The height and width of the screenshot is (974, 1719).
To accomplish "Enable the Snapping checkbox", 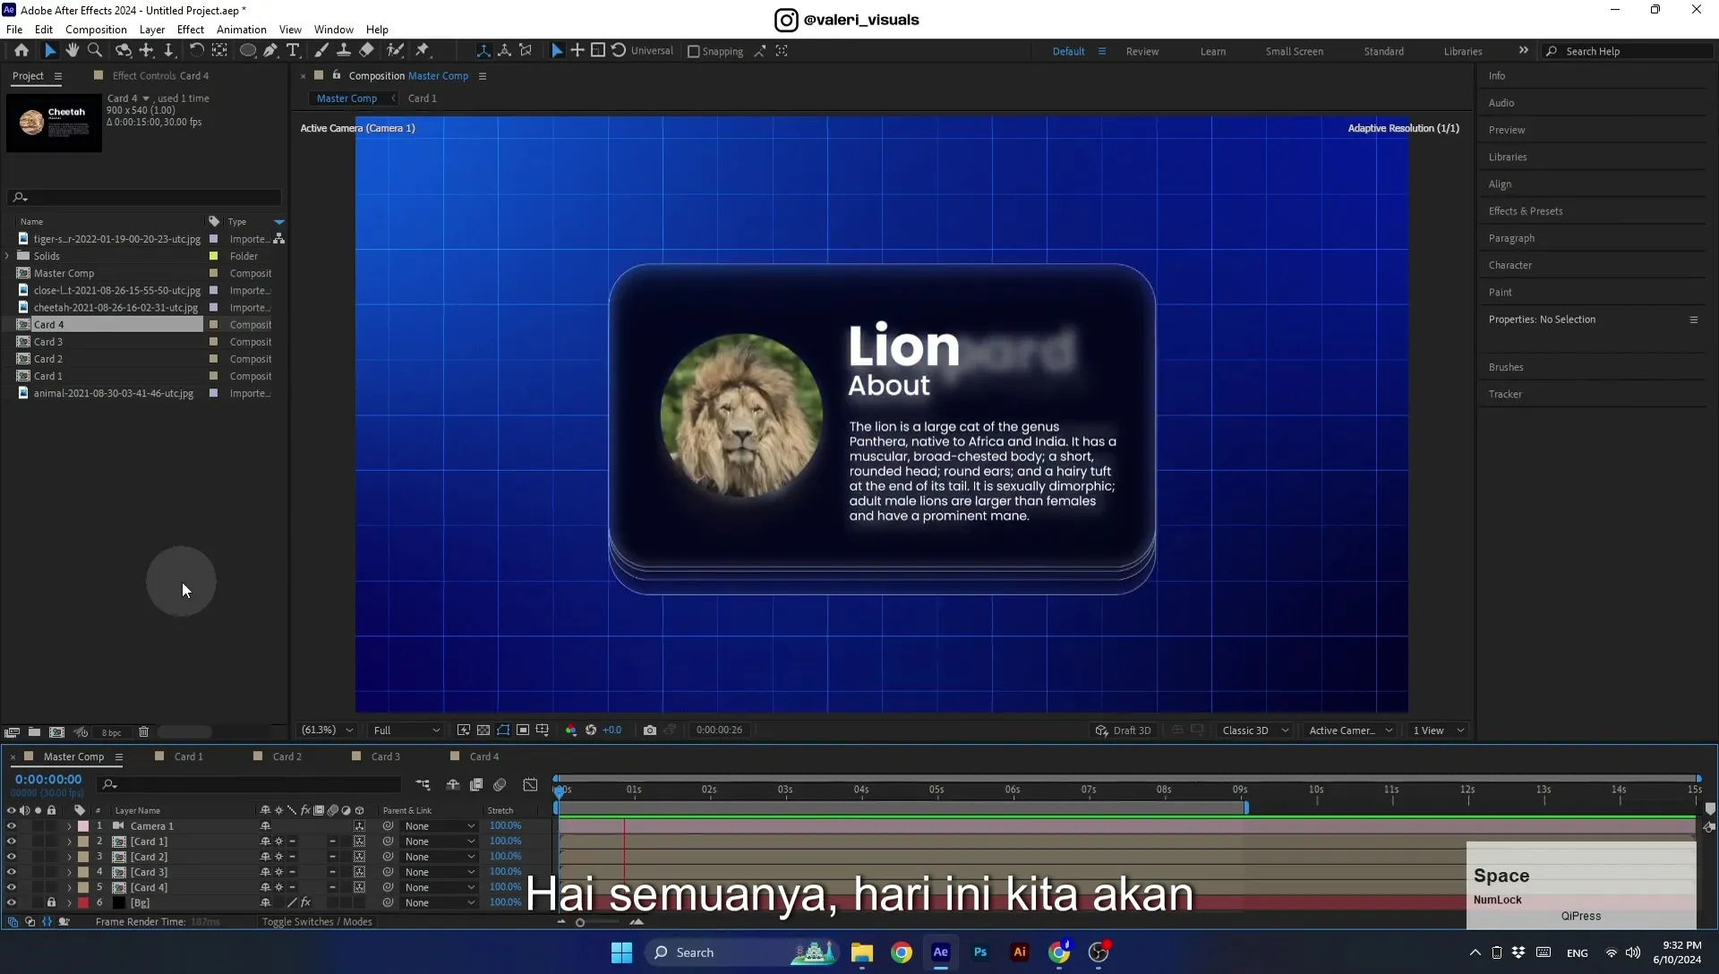I will pos(693,52).
